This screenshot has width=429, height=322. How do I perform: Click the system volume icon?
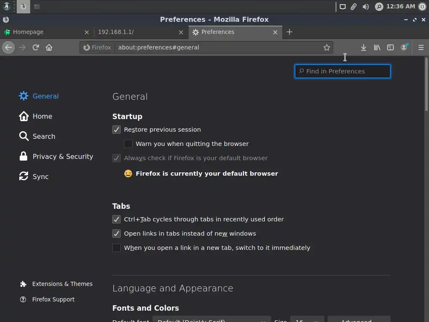[366, 7]
